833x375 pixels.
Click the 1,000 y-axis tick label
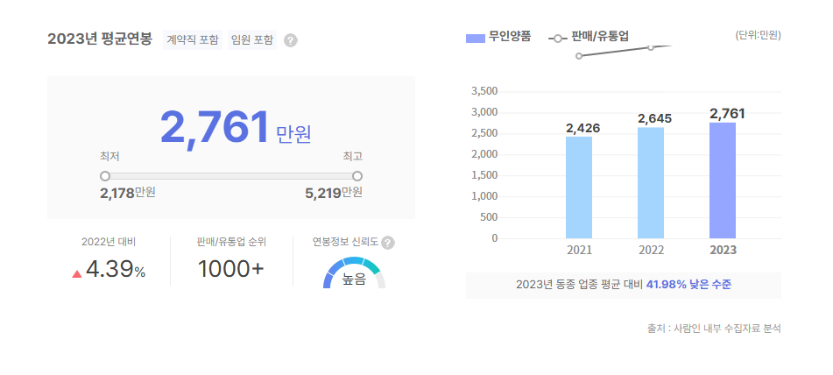(x=484, y=196)
